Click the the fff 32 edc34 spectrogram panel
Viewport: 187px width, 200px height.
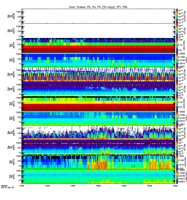[x=98, y=133]
